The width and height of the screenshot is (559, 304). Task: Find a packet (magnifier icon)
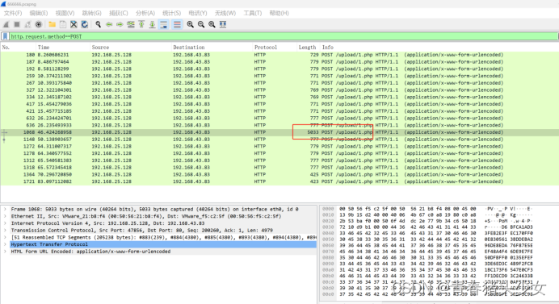pyautogui.click(x=98, y=24)
